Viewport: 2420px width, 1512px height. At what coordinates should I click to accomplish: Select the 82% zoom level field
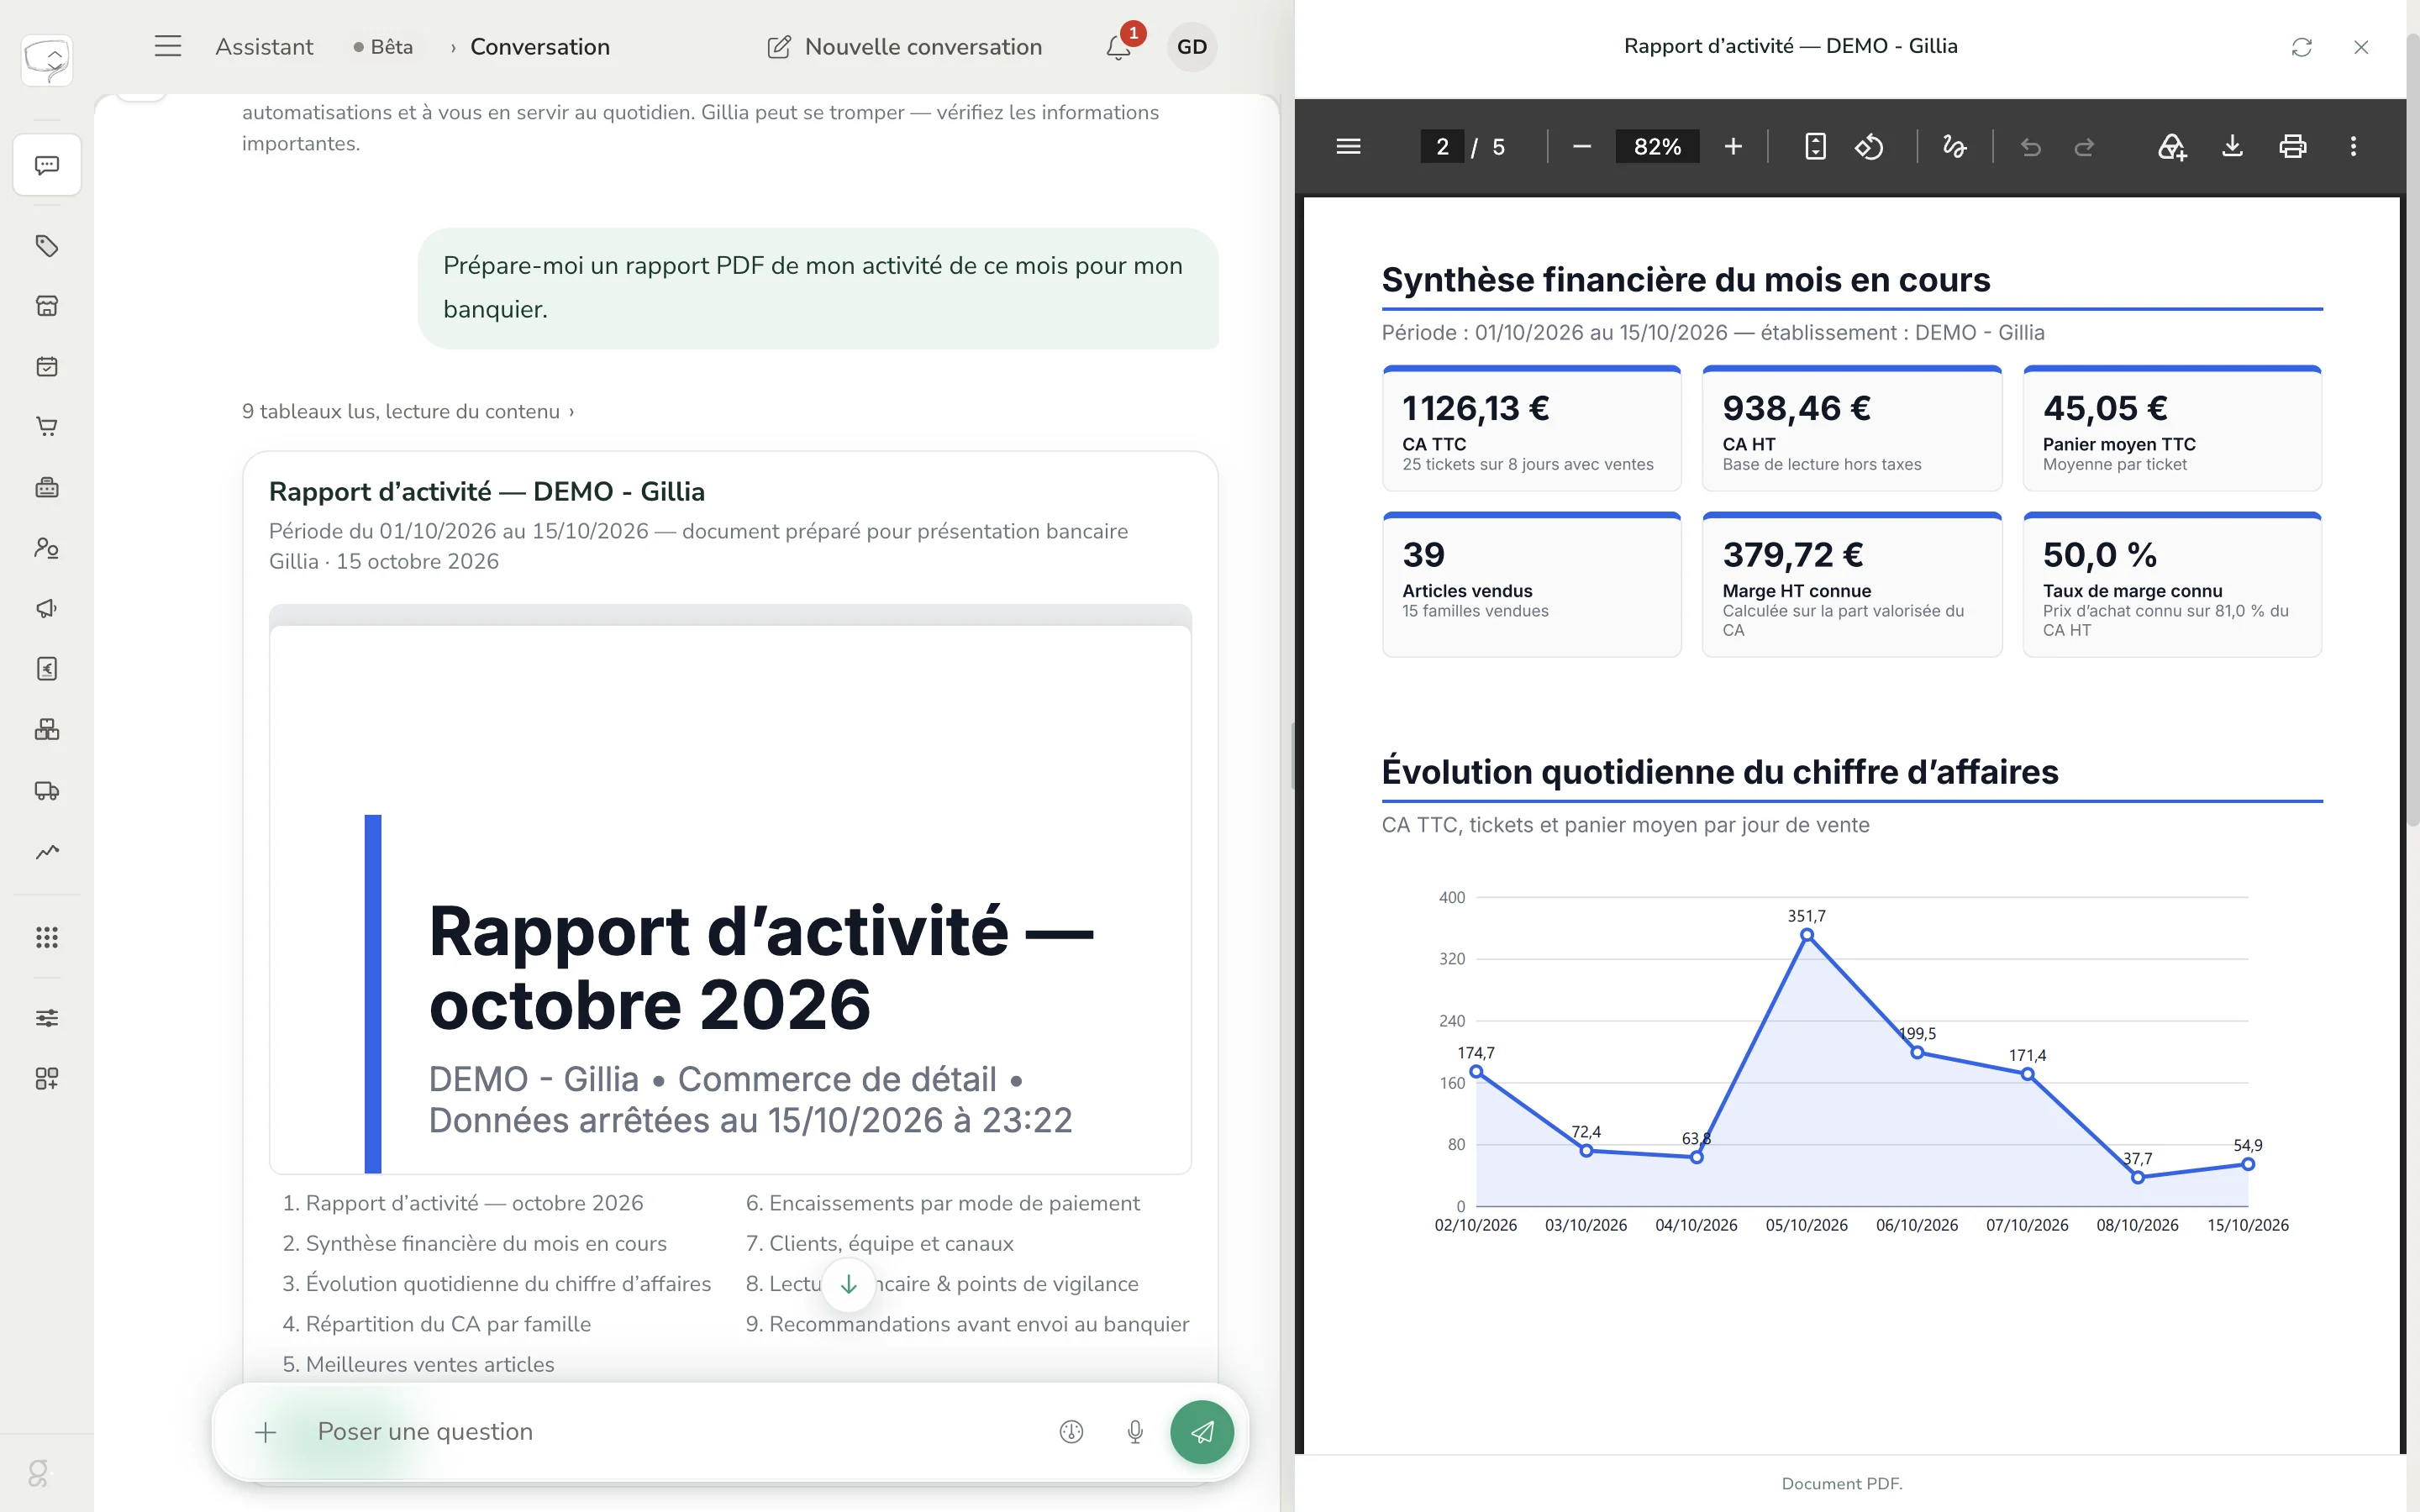coord(1657,147)
